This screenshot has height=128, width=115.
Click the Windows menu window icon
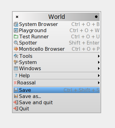pyautogui.click(x=16, y=69)
